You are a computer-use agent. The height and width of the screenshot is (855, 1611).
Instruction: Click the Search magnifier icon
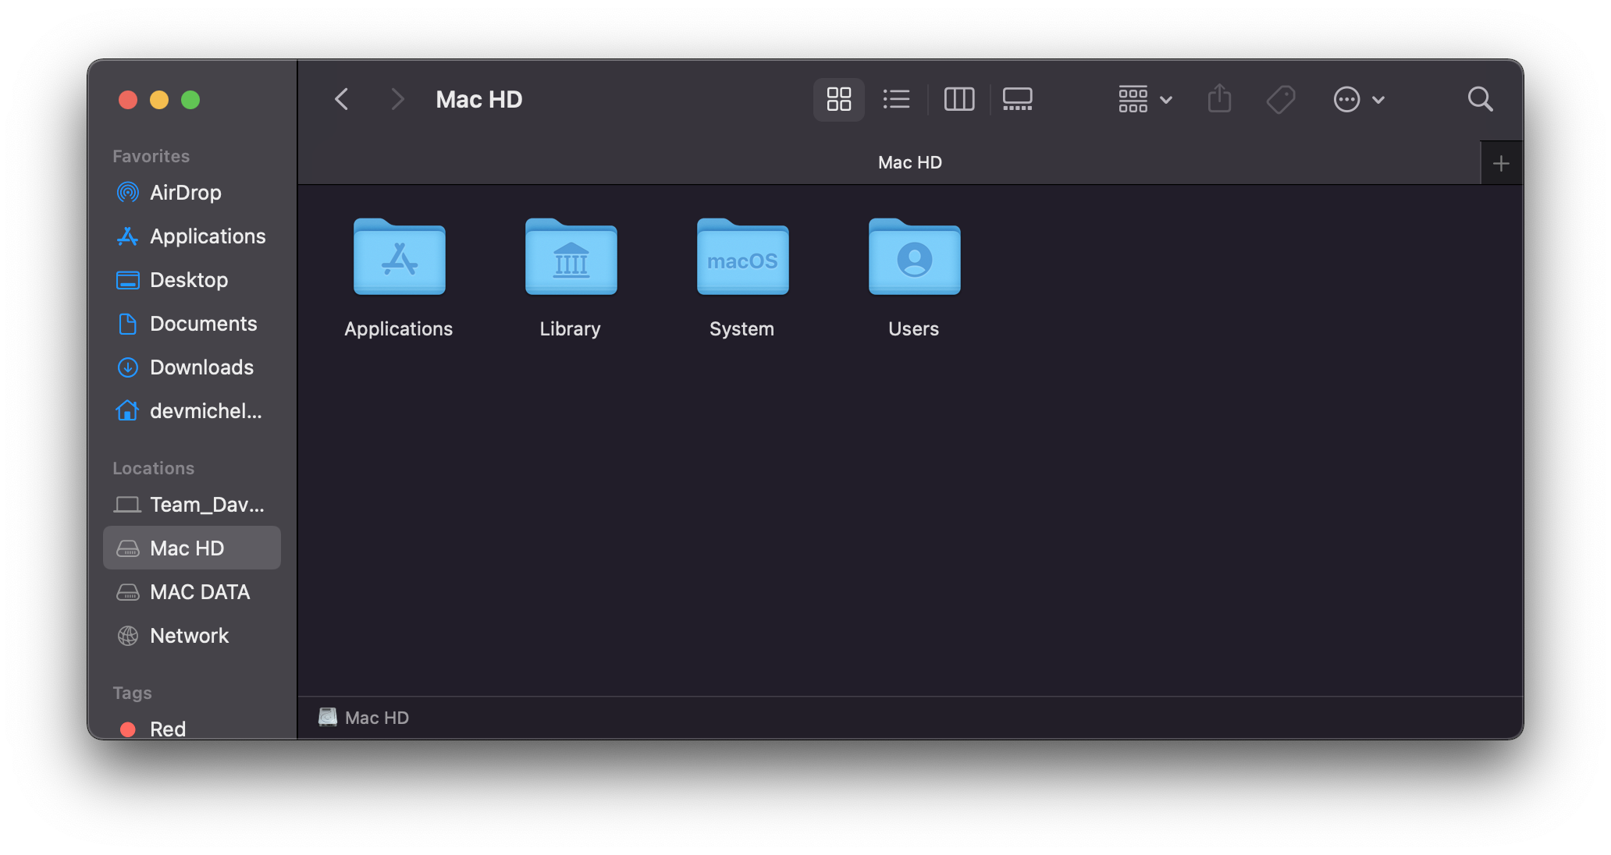coord(1480,99)
